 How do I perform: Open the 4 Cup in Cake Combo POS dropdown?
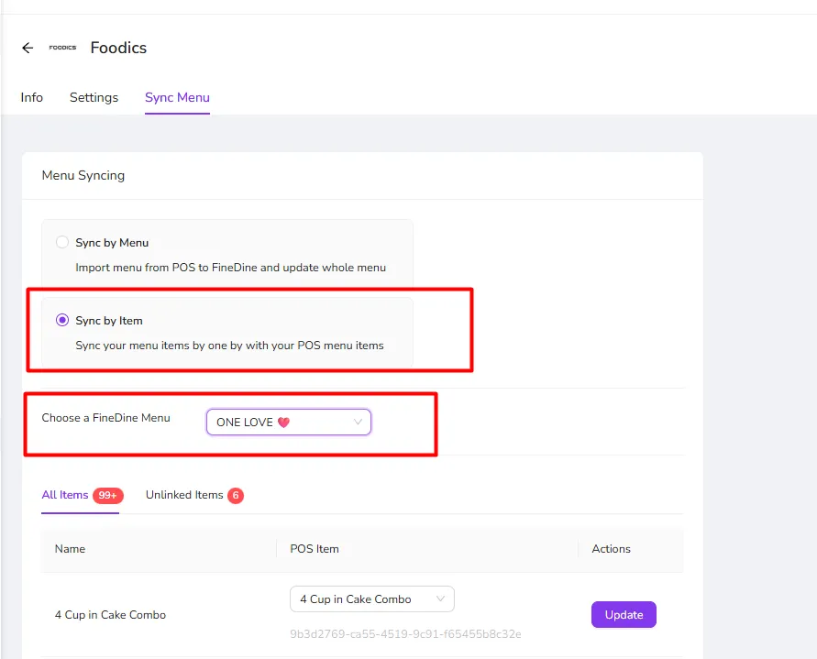coord(372,599)
